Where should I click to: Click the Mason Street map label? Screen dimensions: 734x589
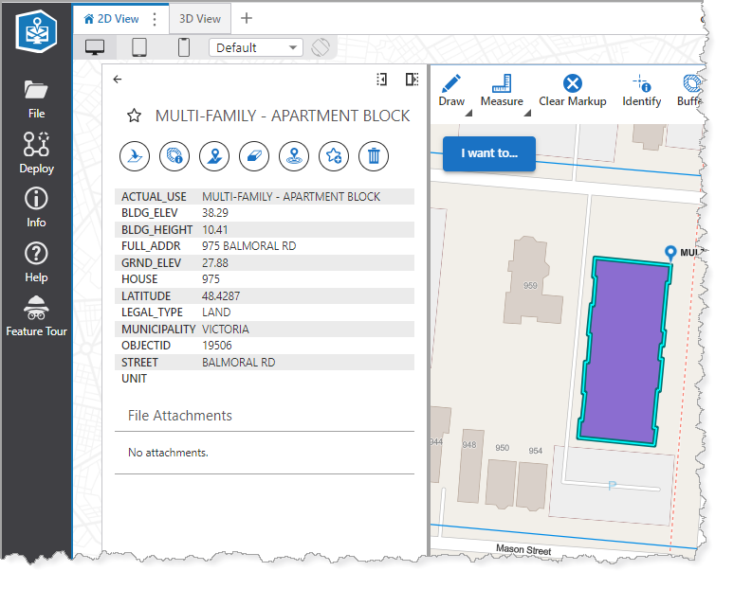pos(523,550)
